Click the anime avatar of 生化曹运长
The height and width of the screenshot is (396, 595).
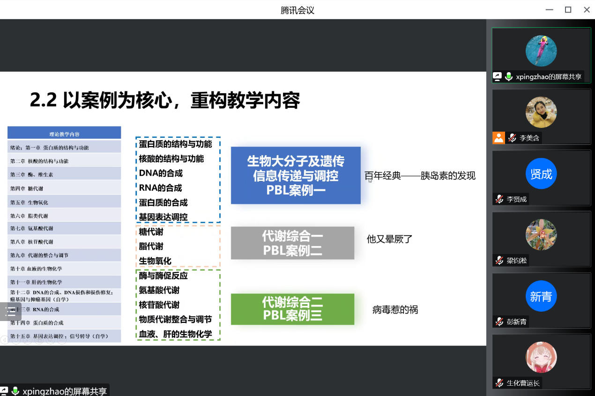click(x=541, y=357)
